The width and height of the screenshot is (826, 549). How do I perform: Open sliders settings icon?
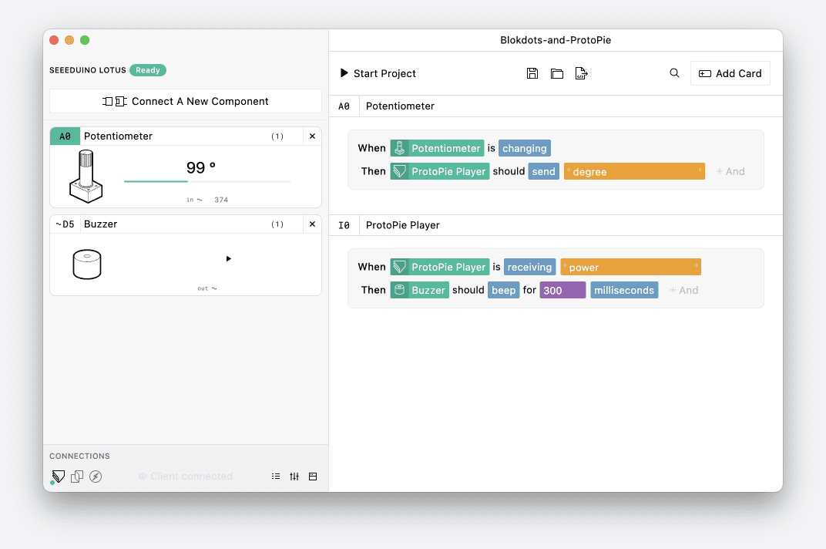click(x=294, y=477)
